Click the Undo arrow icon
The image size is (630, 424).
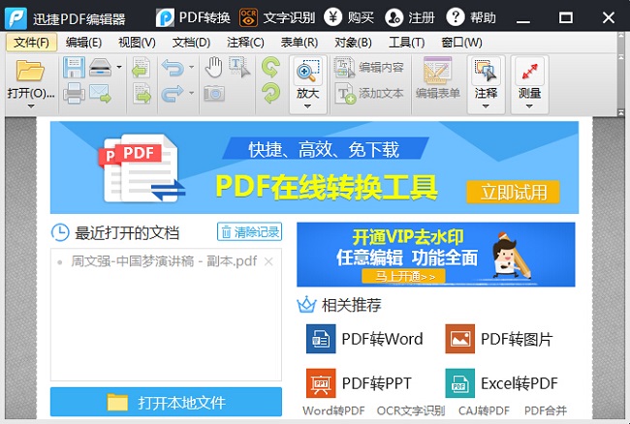click(x=173, y=68)
